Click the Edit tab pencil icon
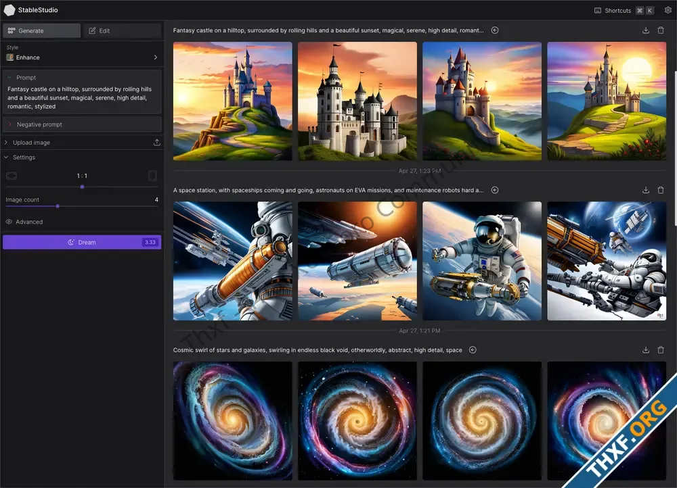Screen dimensions: 677x488 click(92, 30)
